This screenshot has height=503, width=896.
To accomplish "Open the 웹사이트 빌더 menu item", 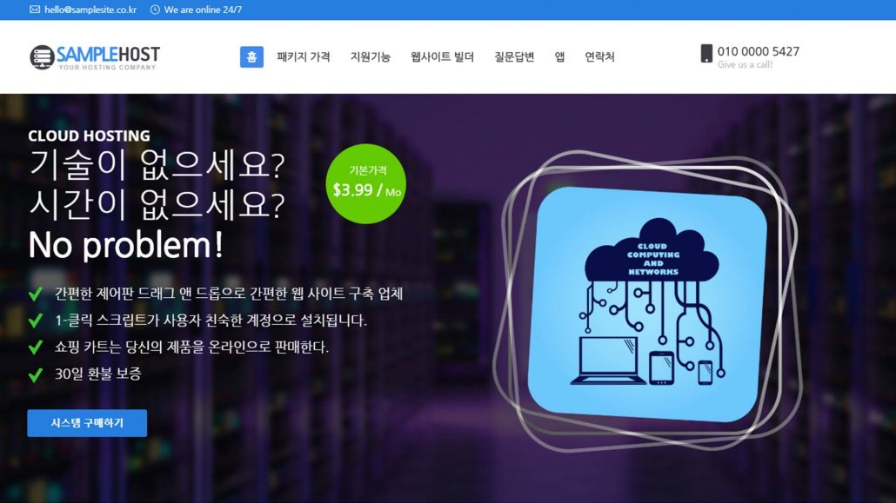I will click(442, 57).
